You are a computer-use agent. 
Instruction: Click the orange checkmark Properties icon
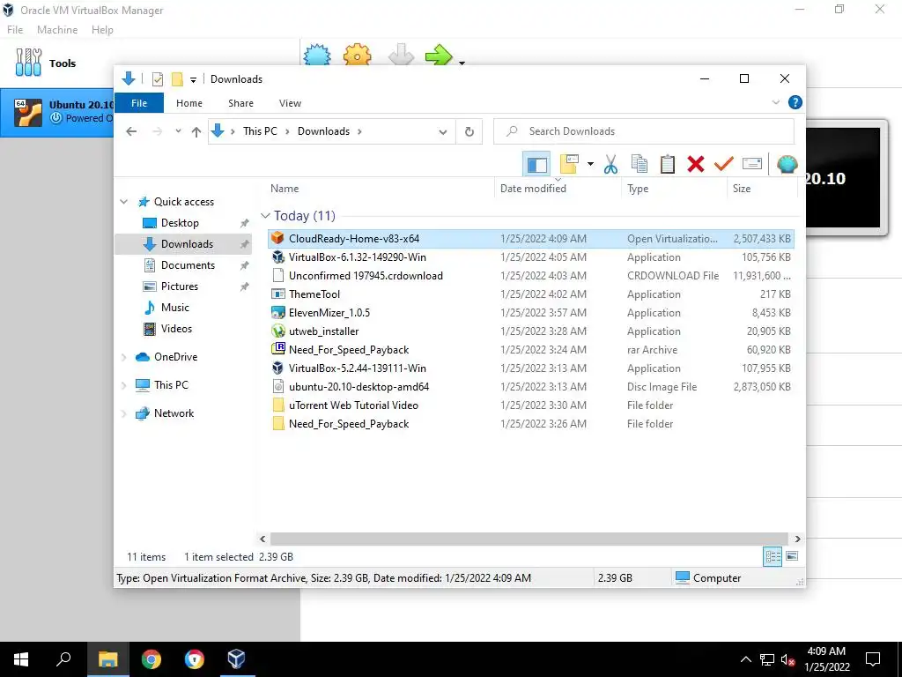tap(724, 165)
